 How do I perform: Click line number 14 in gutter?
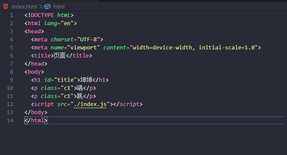click(x=10, y=121)
